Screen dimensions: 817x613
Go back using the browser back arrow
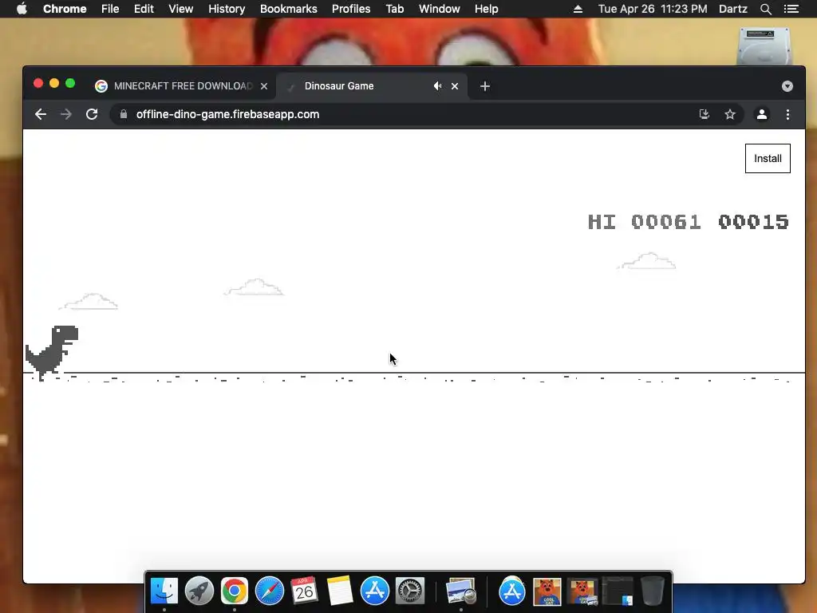coord(41,114)
